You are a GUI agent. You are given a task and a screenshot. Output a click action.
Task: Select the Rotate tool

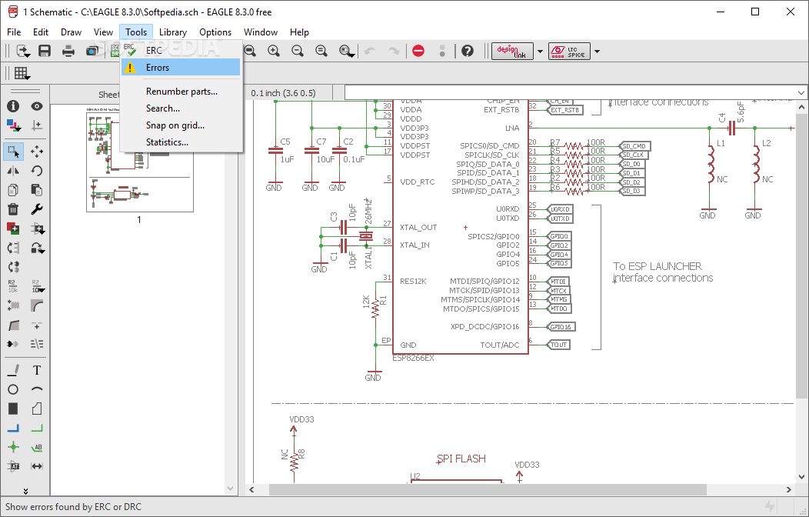(x=37, y=171)
